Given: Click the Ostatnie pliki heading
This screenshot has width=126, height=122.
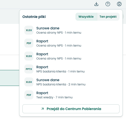Looking at the screenshot, I should click(34, 17).
